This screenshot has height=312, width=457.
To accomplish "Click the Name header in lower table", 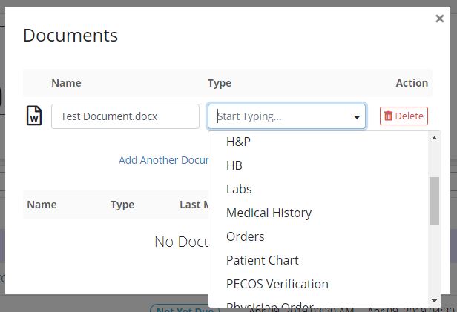I will 42,205.
